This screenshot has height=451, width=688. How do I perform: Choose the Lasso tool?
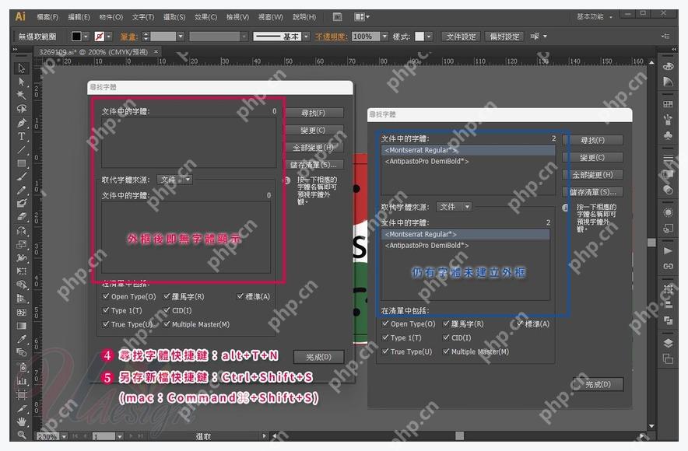coord(22,109)
